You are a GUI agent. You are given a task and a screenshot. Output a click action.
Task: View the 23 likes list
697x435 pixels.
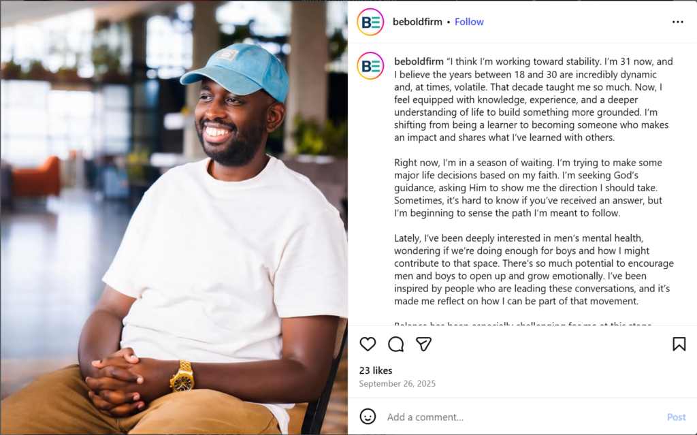click(376, 370)
